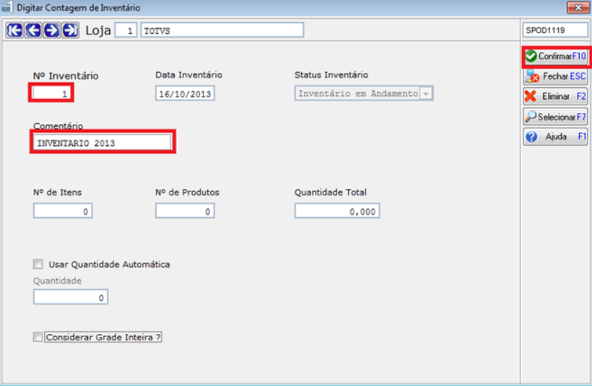Click the Quantidade input field

tap(71, 297)
